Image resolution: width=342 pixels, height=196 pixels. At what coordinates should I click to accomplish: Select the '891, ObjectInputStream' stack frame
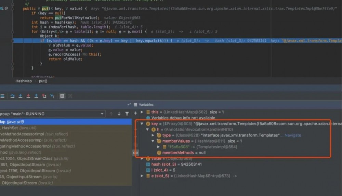(66, 165)
